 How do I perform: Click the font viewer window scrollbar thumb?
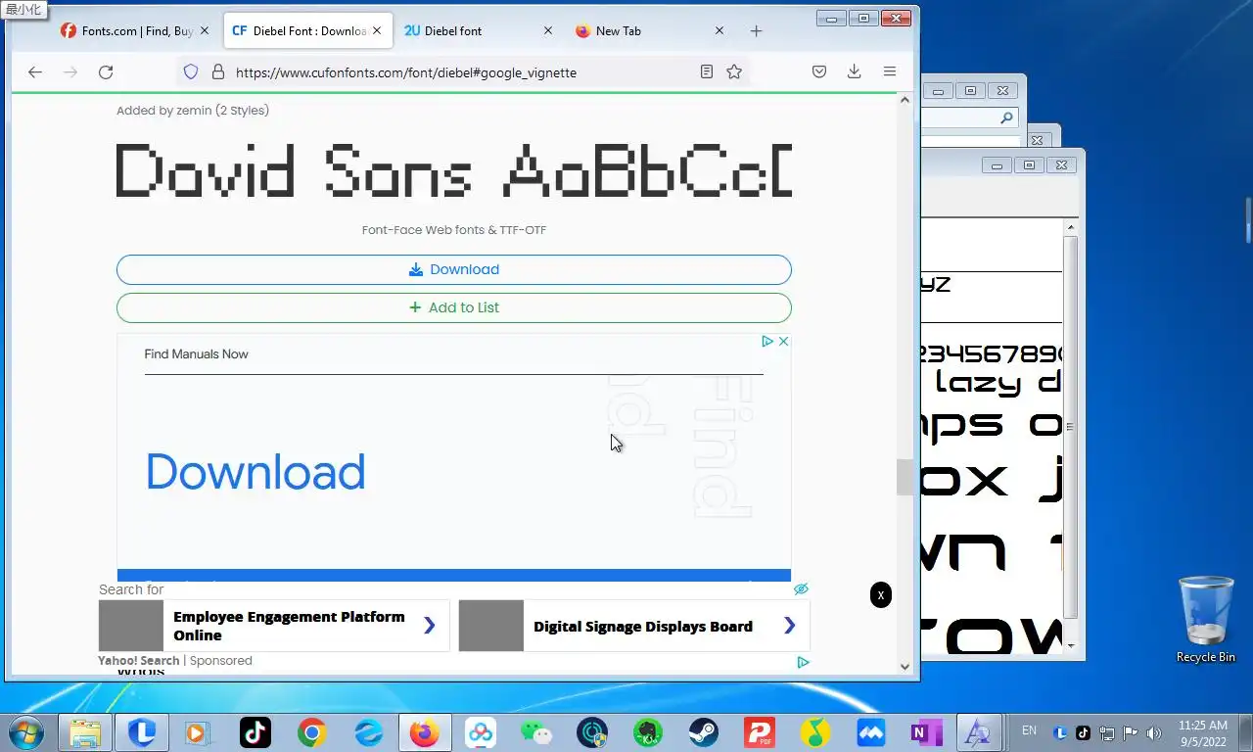(1071, 426)
